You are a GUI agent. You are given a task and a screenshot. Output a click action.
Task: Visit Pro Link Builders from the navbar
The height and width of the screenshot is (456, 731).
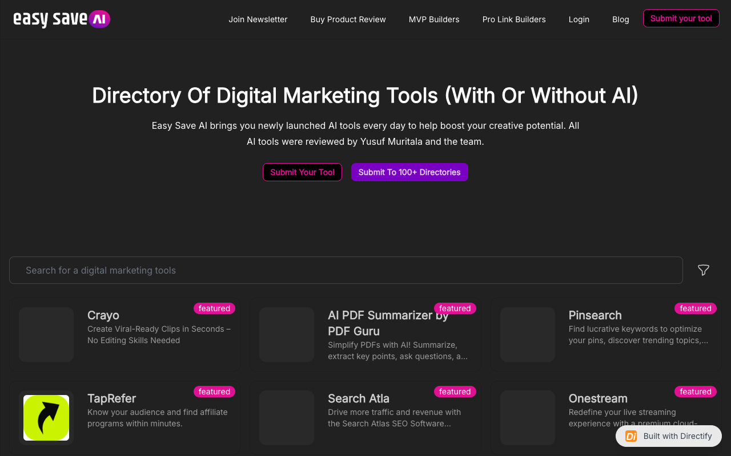coord(514,19)
